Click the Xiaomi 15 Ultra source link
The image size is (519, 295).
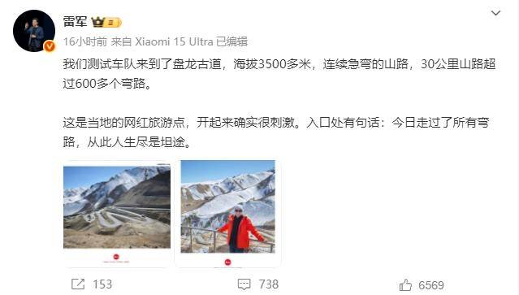pyautogui.click(x=174, y=41)
